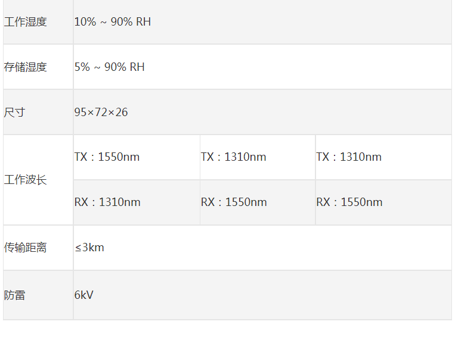Click the 工作波长 row label

click(x=26, y=180)
